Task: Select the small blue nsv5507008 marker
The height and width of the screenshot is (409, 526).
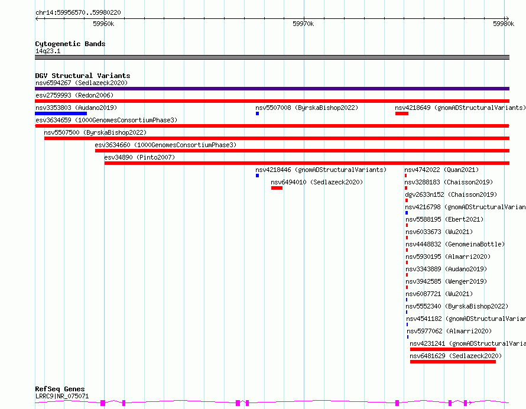Action: (x=257, y=113)
